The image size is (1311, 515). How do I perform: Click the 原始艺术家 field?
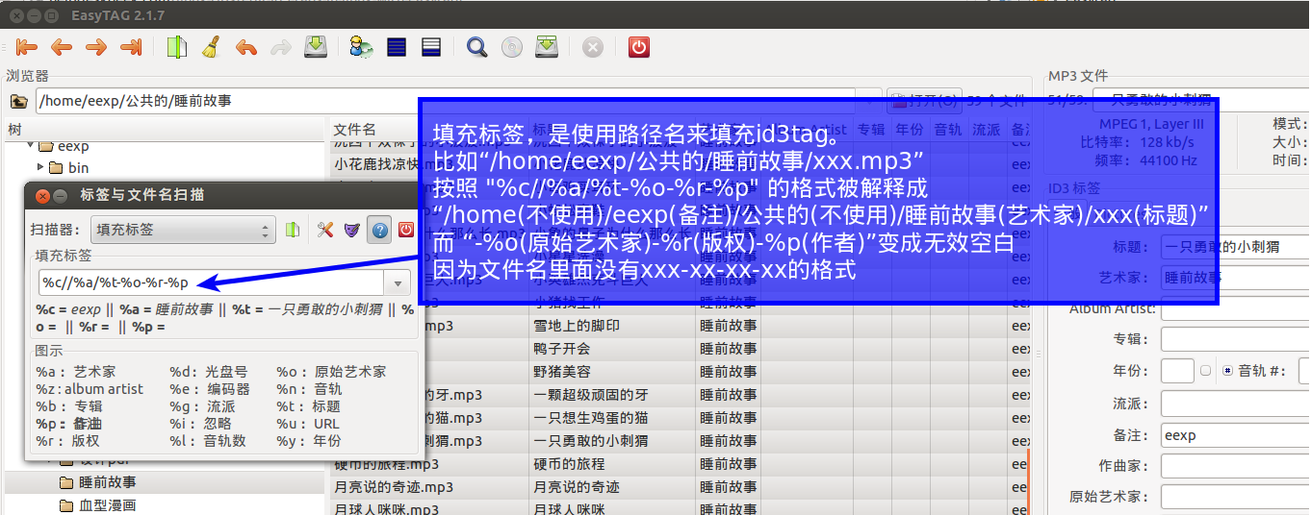tap(1235, 497)
